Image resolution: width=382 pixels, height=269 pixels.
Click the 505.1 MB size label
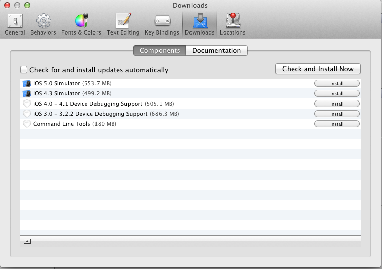tap(160, 104)
